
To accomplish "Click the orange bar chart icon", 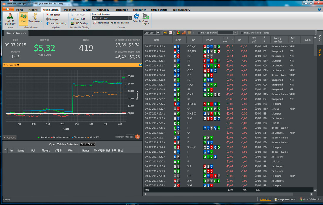I will [184, 33].
